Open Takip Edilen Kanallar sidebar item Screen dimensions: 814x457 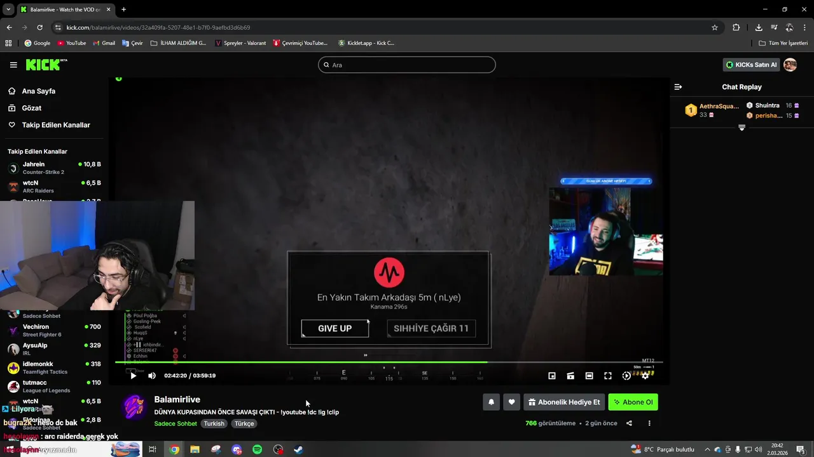(x=56, y=125)
